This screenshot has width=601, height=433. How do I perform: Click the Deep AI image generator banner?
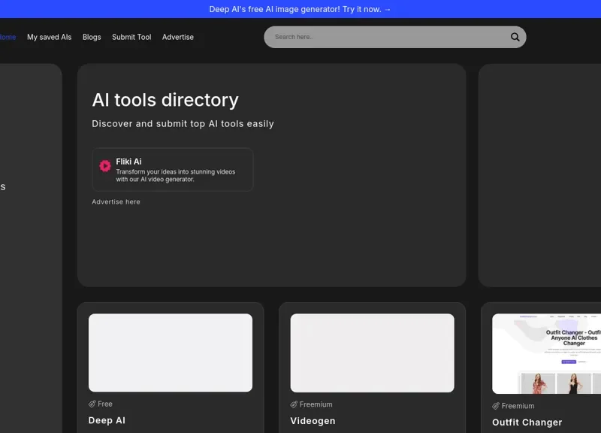(x=300, y=9)
